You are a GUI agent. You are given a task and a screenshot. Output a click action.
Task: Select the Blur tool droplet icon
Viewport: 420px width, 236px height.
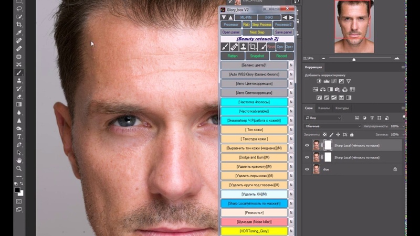[19, 112]
